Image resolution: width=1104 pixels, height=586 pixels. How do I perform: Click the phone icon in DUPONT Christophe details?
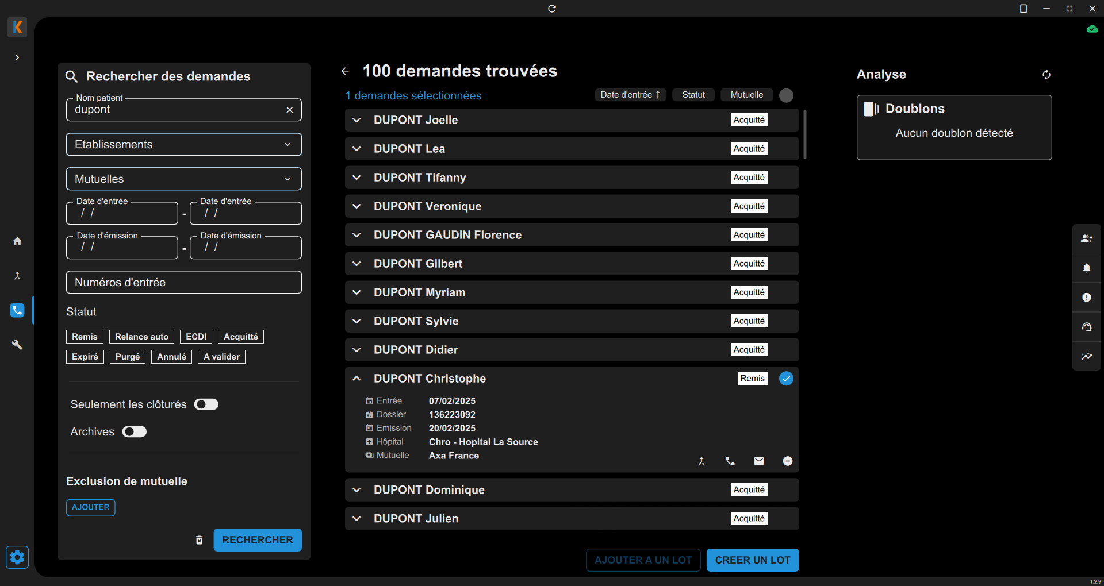[730, 461]
